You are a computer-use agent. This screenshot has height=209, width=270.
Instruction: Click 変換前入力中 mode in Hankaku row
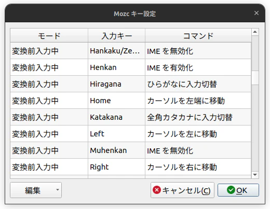(x=49, y=51)
